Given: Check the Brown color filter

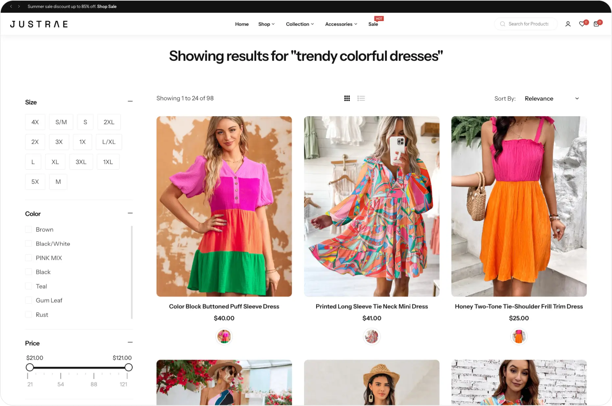Looking at the screenshot, I should [29, 230].
